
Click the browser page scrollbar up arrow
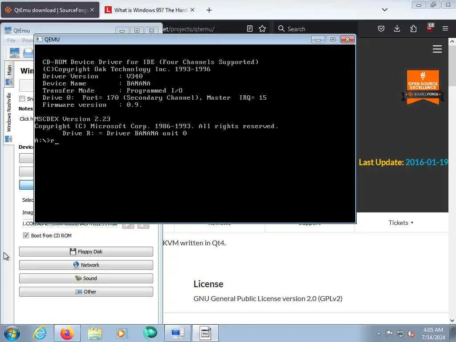coord(452,41)
